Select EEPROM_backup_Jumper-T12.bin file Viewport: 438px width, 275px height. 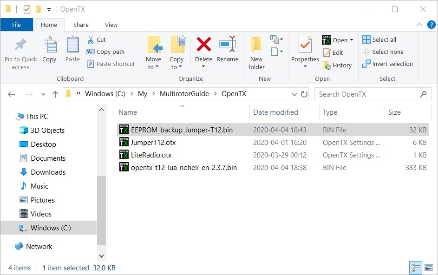click(x=273, y=130)
